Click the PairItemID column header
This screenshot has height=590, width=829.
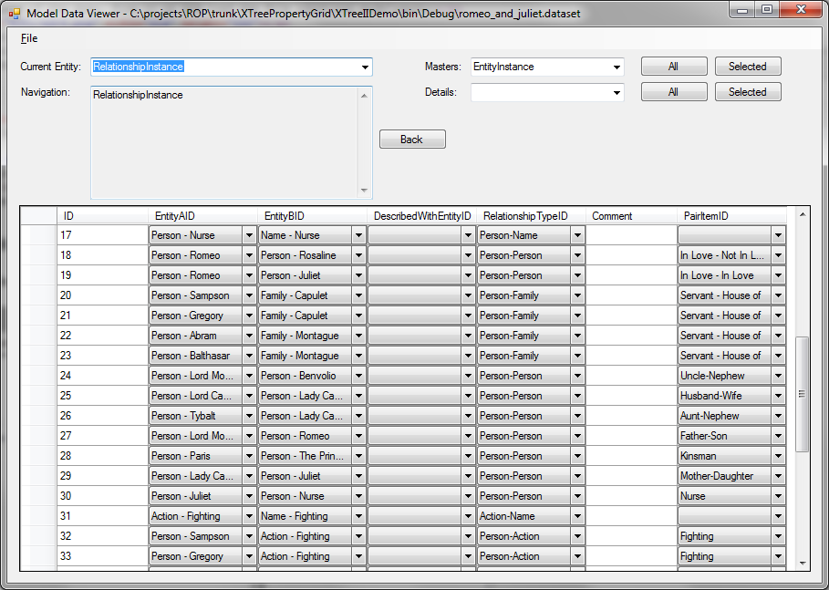pos(732,216)
